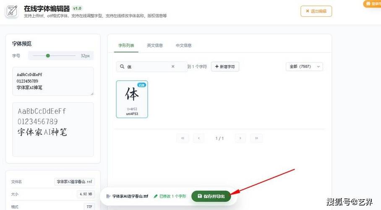Image resolution: width=381 pixels, height=210 pixels.
Task: Click the rendered font preview 字体家AI神笔
Action: (x=42, y=132)
